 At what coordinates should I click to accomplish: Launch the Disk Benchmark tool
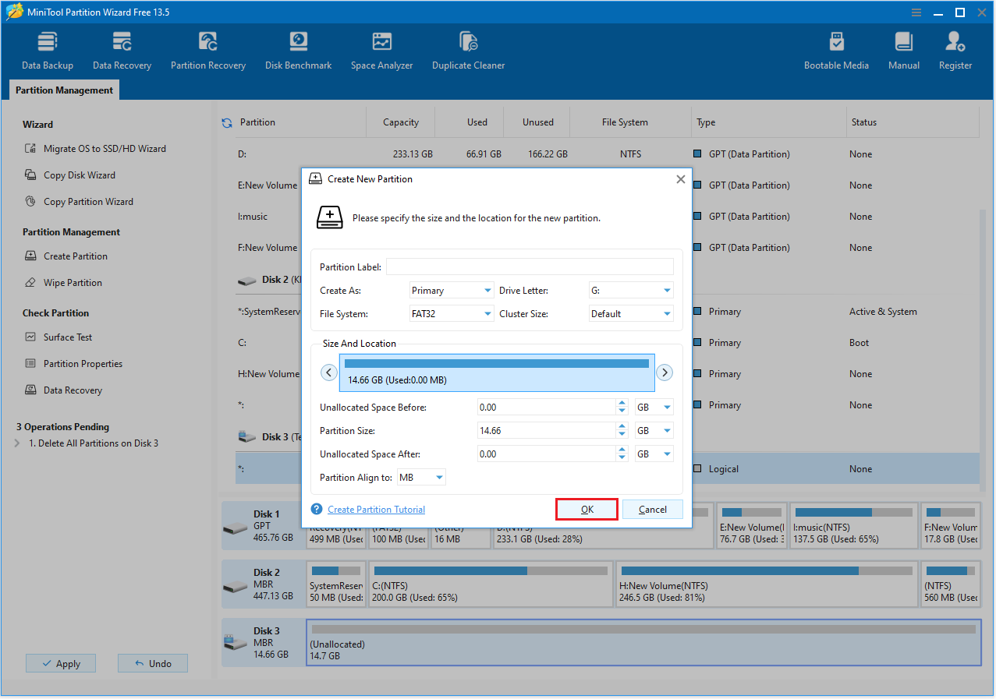(298, 48)
